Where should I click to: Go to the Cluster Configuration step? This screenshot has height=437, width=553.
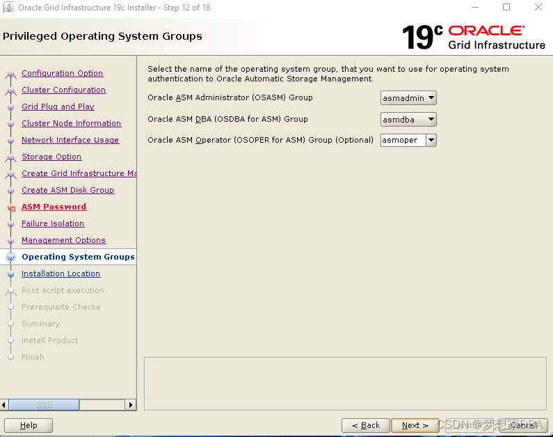[63, 90]
